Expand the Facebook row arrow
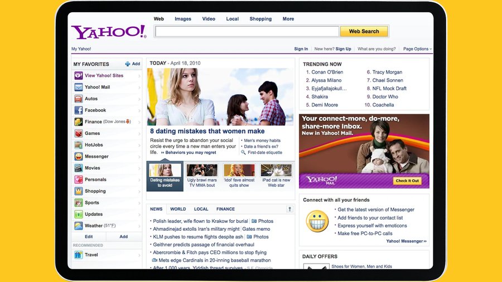 point(139,110)
